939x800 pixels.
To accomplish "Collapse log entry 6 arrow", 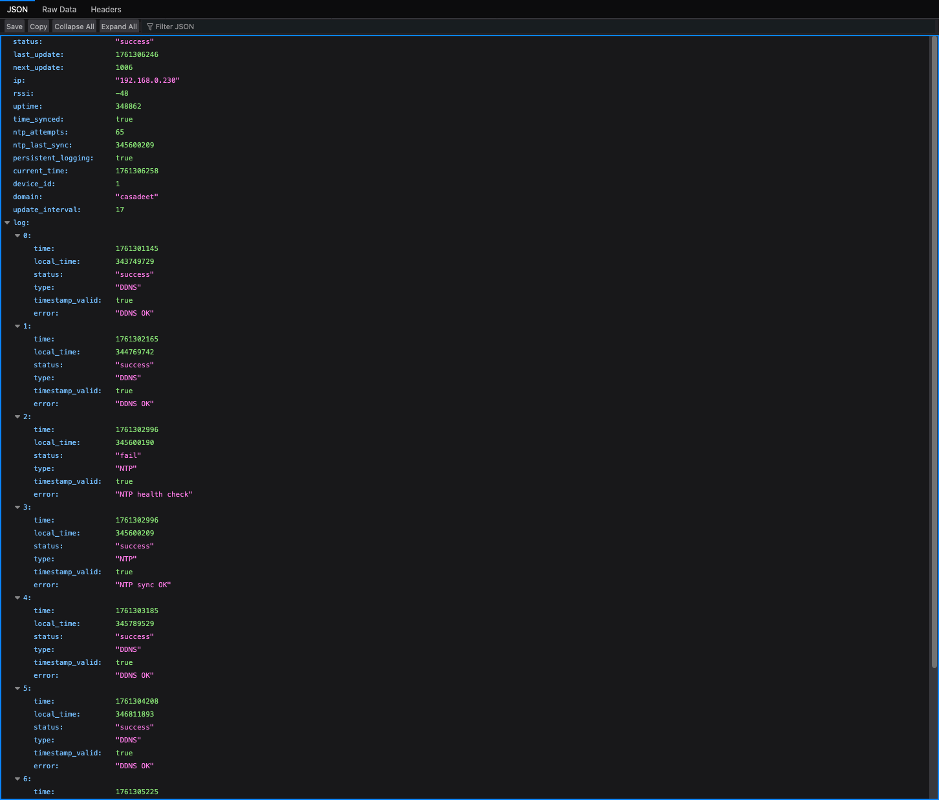I will (17, 779).
